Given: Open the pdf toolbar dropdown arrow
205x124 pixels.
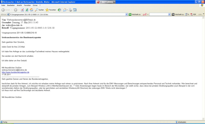Looking at the screenshot, I should tap(148, 14).
